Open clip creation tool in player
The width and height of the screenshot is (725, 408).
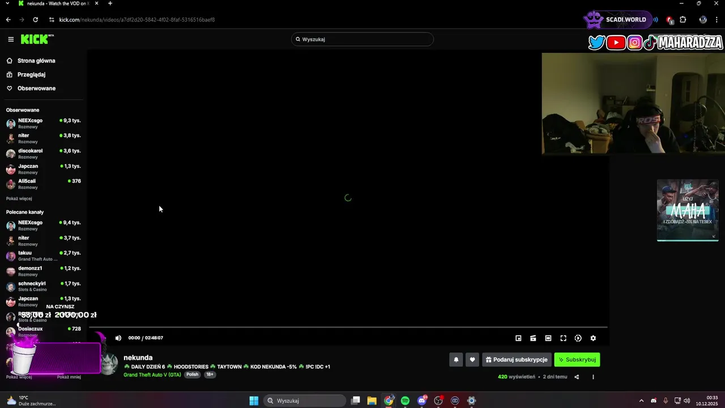coord(533,338)
